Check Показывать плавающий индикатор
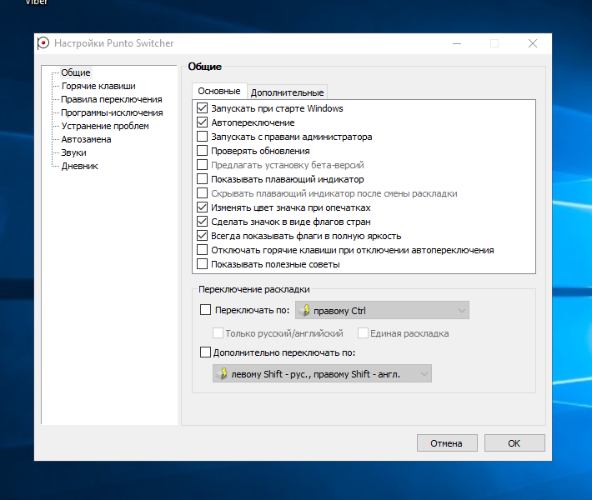Image resolution: width=592 pixels, height=500 pixels. [202, 179]
